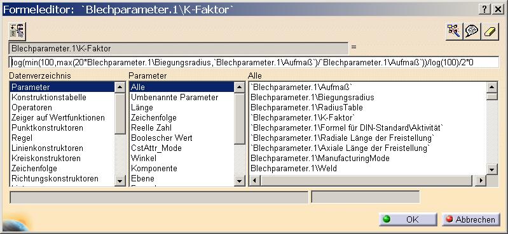Click the Parameter list scroll-down arrow
This screenshot has height=234, width=508.
[240, 181]
